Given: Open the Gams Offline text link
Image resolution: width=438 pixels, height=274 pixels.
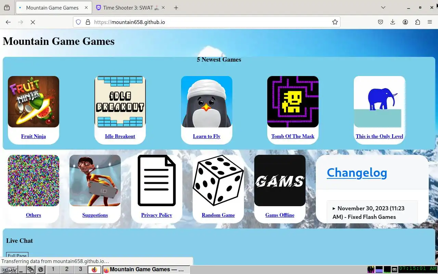Looking at the screenshot, I should tap(280, 215).
